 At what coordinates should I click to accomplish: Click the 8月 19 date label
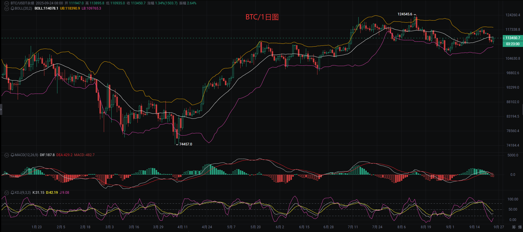[x=426, y=227]
